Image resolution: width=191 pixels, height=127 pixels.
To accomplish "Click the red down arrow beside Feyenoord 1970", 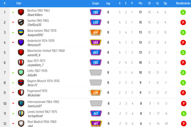I will 13,93.
